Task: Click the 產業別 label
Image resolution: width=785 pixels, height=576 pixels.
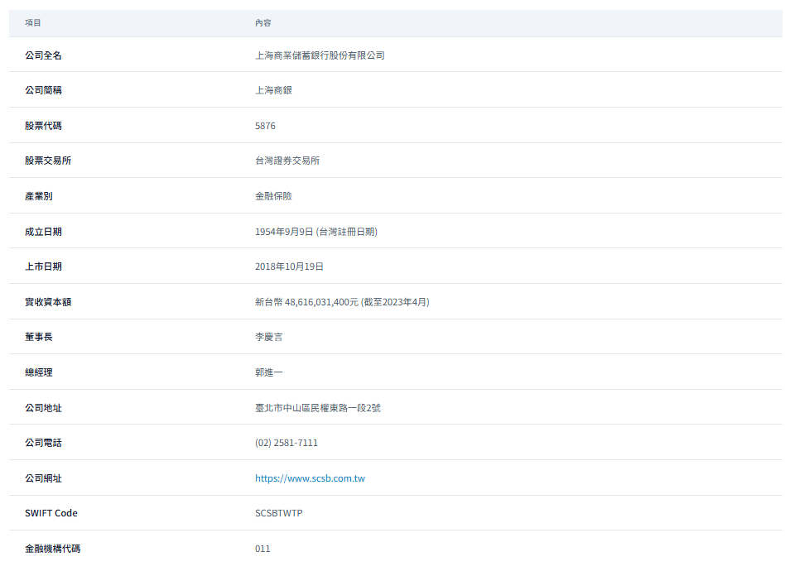Action: tap(39, 196)
